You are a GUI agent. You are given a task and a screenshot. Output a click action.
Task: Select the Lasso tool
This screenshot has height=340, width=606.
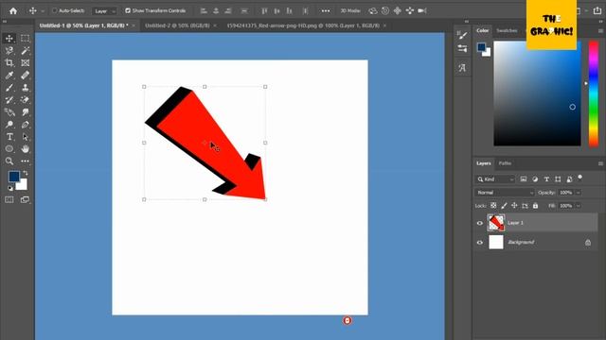click(x=9, y=50)
